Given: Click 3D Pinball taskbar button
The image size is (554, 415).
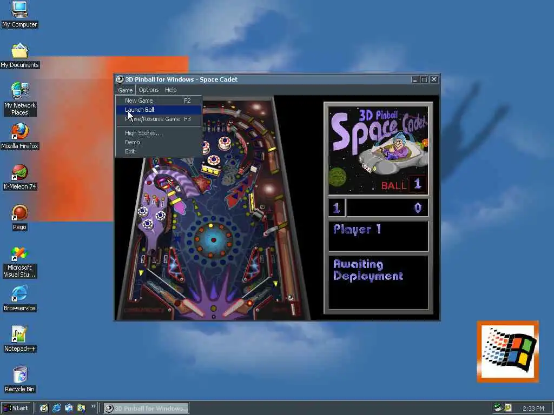Looking at the screenshot, I should click(146, 409).
